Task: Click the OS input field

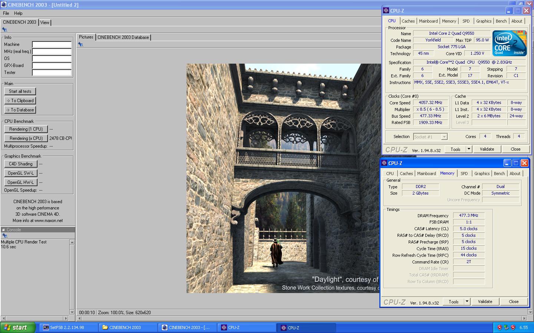Action: tap(52, 58)
